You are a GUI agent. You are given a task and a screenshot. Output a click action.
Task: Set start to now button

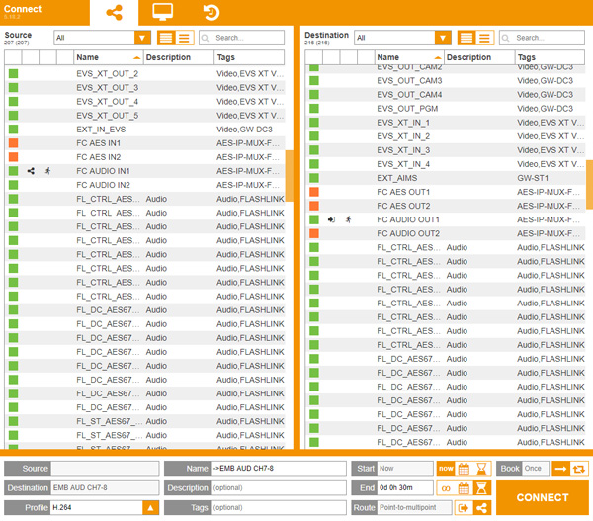point(446,469)
